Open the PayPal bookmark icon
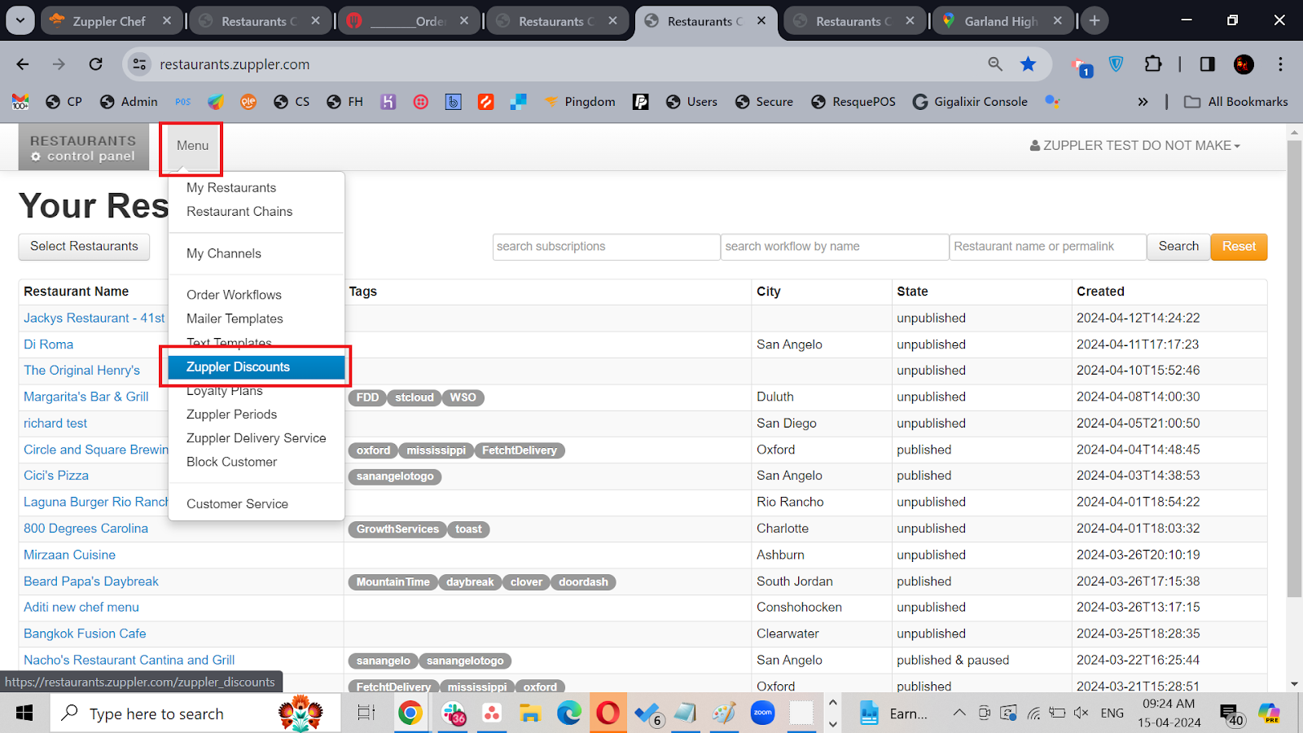 coord(641,102)
